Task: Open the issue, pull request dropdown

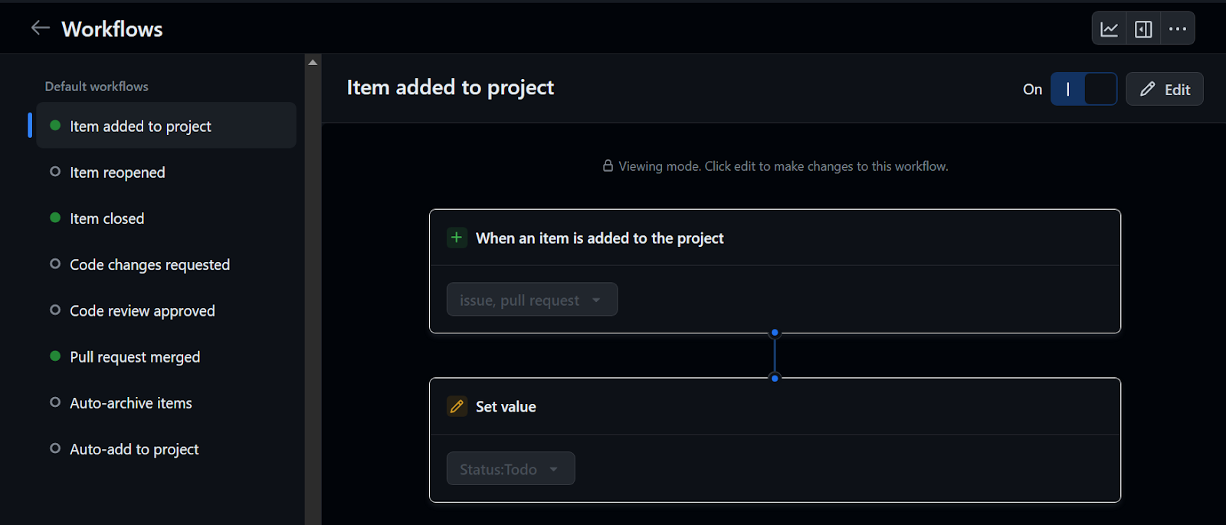Action: 531,299
